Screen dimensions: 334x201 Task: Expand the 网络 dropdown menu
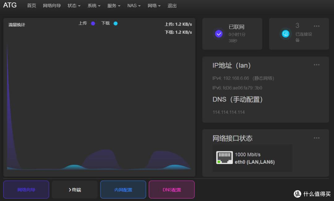click(x=154, y=6)
